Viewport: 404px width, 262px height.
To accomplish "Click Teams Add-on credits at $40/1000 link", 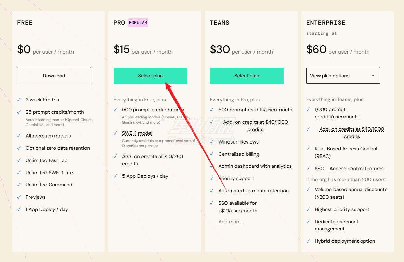I will pos(255,126).
